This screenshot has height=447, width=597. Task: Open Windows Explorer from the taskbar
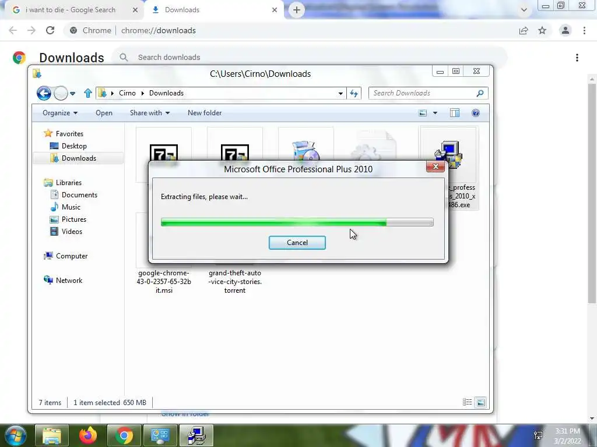pyautogui.click(x=52, y=435)
